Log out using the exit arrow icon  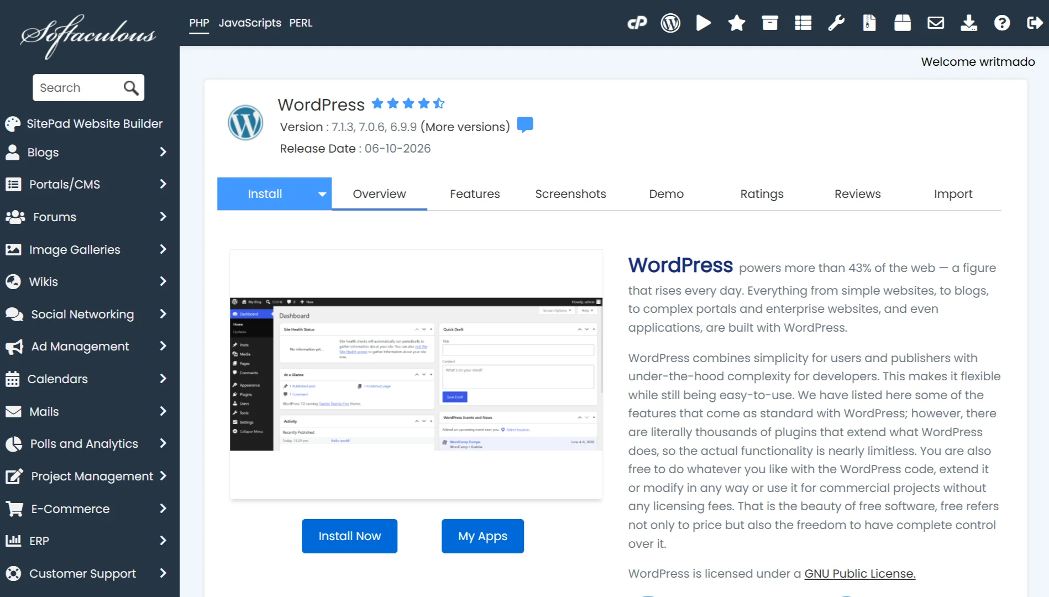pyautogui.click(x=1035, y=23)
